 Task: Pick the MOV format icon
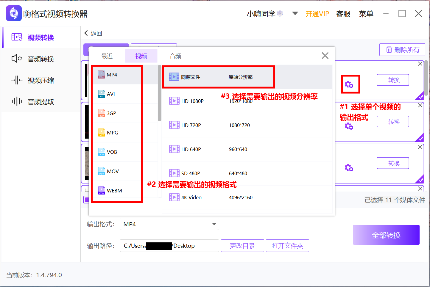pos(102,171)
